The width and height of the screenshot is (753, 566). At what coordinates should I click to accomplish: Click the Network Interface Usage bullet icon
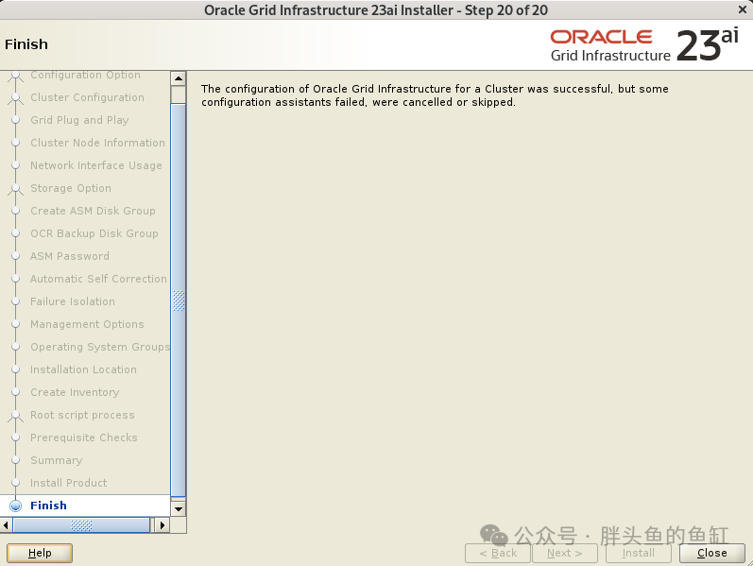(16, 165)
